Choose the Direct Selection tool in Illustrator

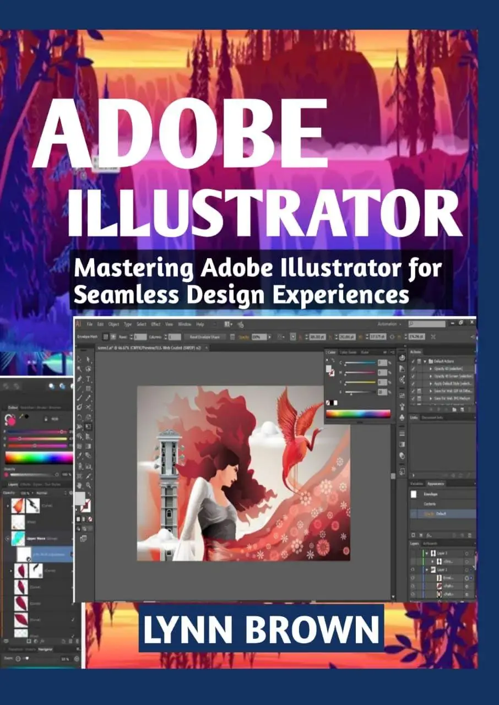(x=89, y=360)
